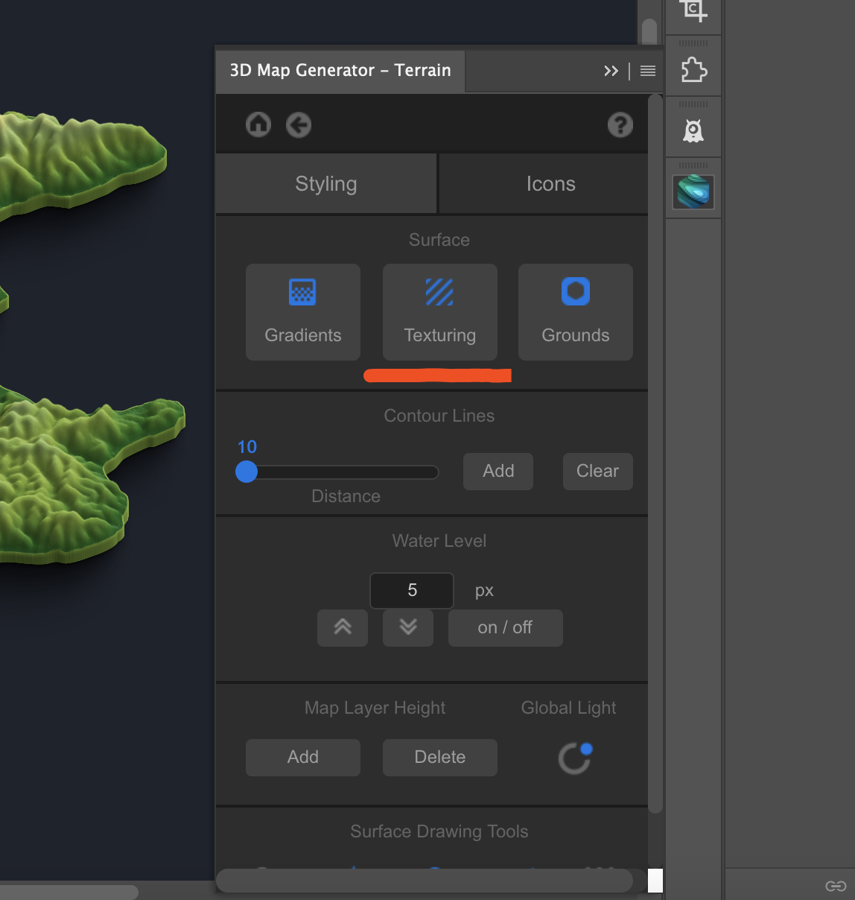Add a map layer height
Screen dimensions: 855x900
pos(303,758)
